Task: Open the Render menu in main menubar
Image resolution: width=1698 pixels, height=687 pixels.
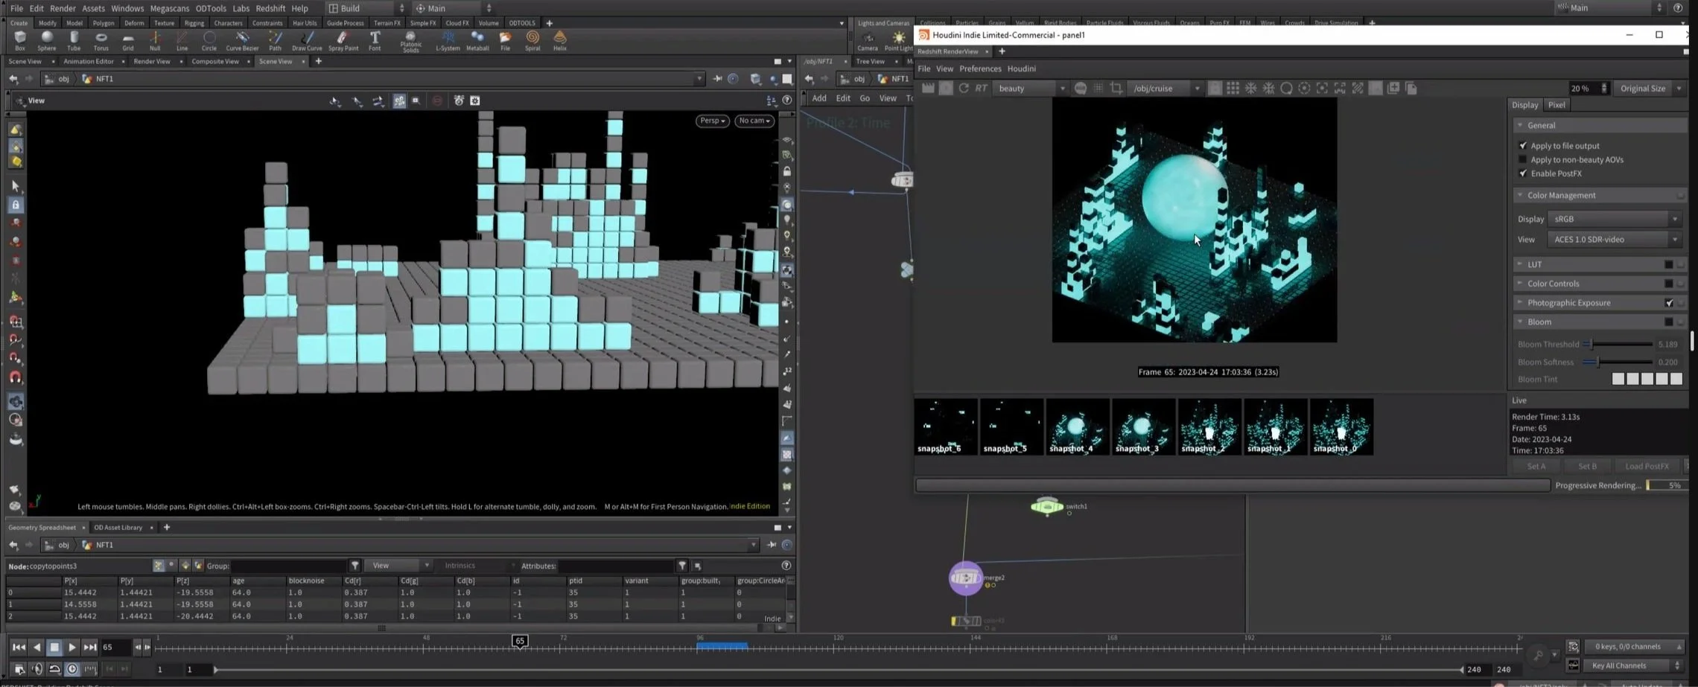Action: [63, 8]
